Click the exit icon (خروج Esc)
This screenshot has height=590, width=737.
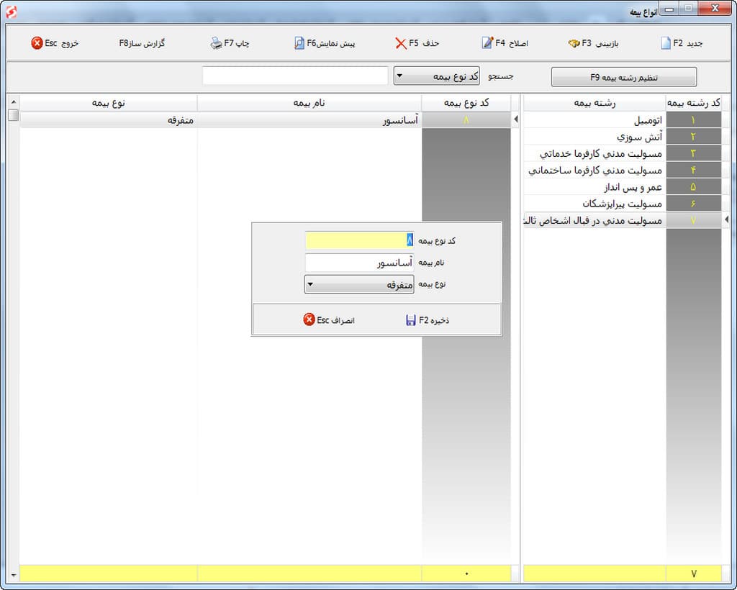click(x=37, y=43)
